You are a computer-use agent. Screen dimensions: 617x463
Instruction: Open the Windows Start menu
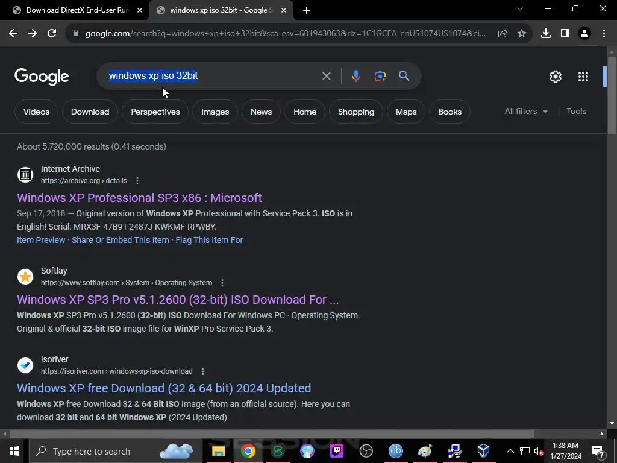14,451
